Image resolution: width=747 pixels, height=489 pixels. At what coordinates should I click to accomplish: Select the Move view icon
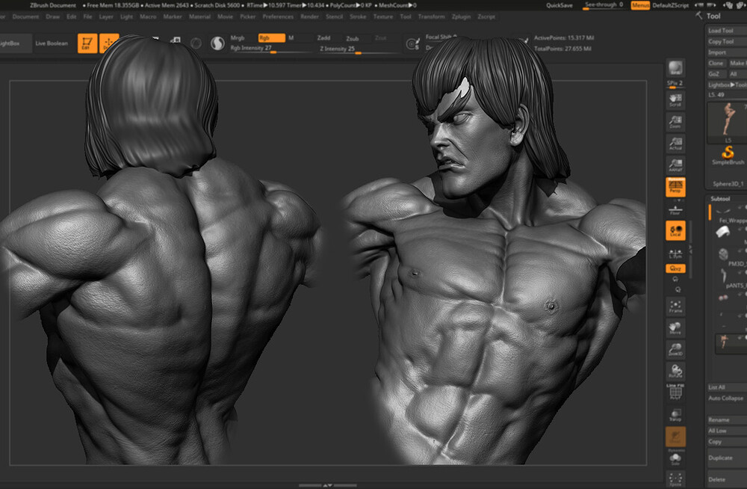(x=675, y=327)
